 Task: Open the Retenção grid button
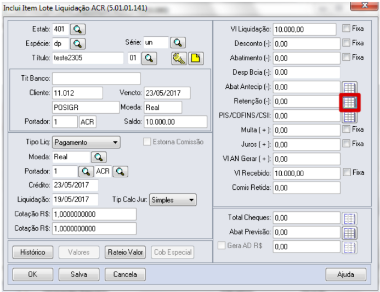350,102
